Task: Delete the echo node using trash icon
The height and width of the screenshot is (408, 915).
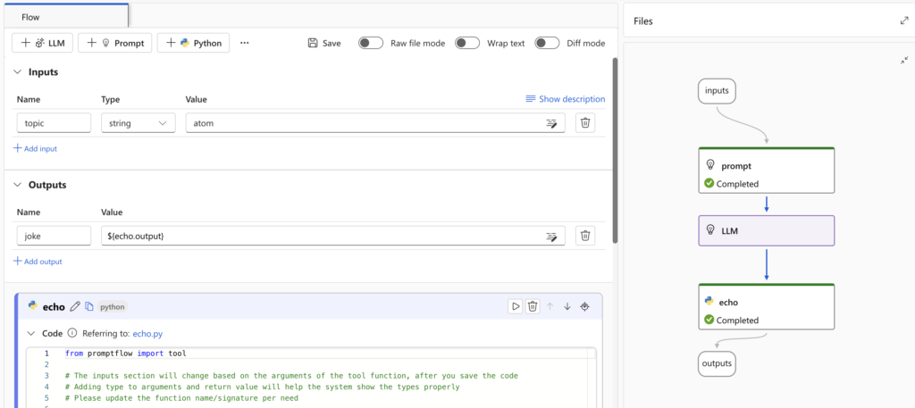Action: (533, 306)
